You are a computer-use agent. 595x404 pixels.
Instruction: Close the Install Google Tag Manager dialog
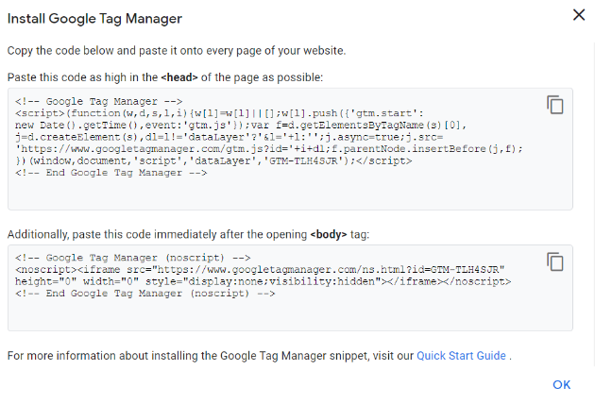click(x=579, y=15)
